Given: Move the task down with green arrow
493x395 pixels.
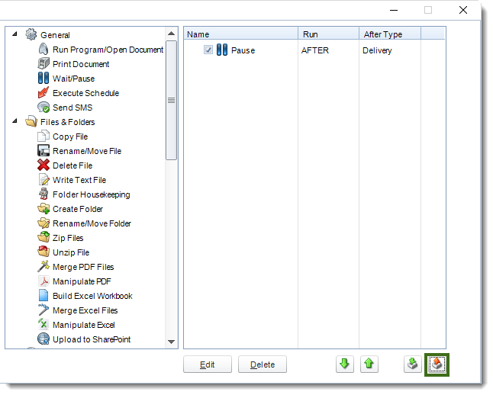Looking at the screenshot, I should pos(345,364).
